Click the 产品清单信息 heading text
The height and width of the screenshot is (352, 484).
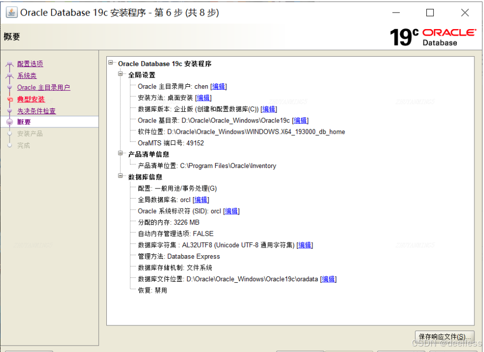149,154
